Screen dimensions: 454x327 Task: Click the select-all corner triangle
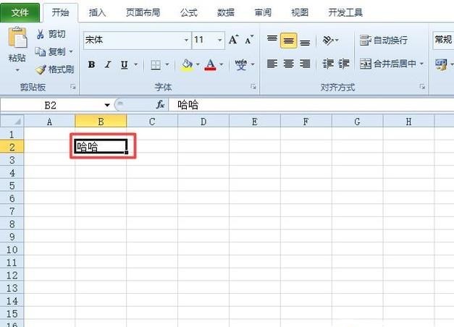(12, 121)
